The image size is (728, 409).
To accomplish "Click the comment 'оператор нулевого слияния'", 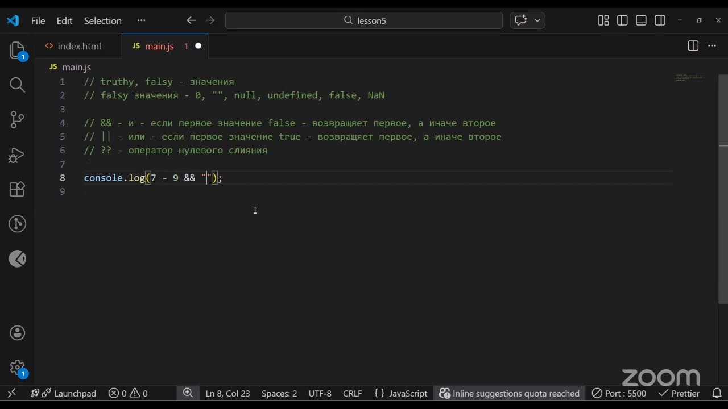I will point(198,151).
